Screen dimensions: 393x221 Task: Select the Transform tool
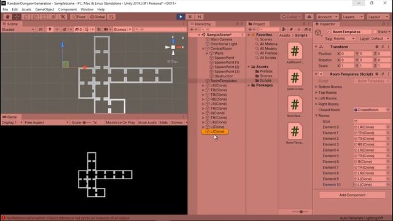tap(53, 17)
